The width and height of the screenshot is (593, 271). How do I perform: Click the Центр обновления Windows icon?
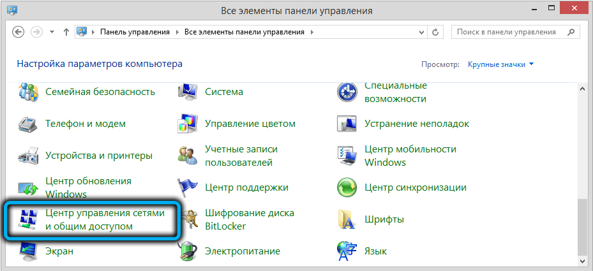[28, 187]
